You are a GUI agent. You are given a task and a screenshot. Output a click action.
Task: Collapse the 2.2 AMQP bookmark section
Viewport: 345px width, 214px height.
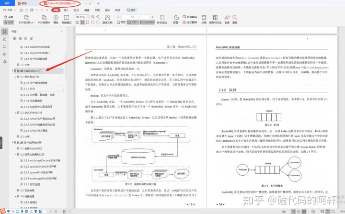tap(16, 113)
